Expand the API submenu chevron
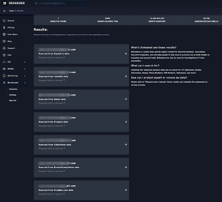 (x=25, y=62)
